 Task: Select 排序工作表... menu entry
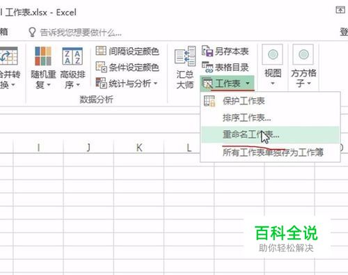pos(270,118)
